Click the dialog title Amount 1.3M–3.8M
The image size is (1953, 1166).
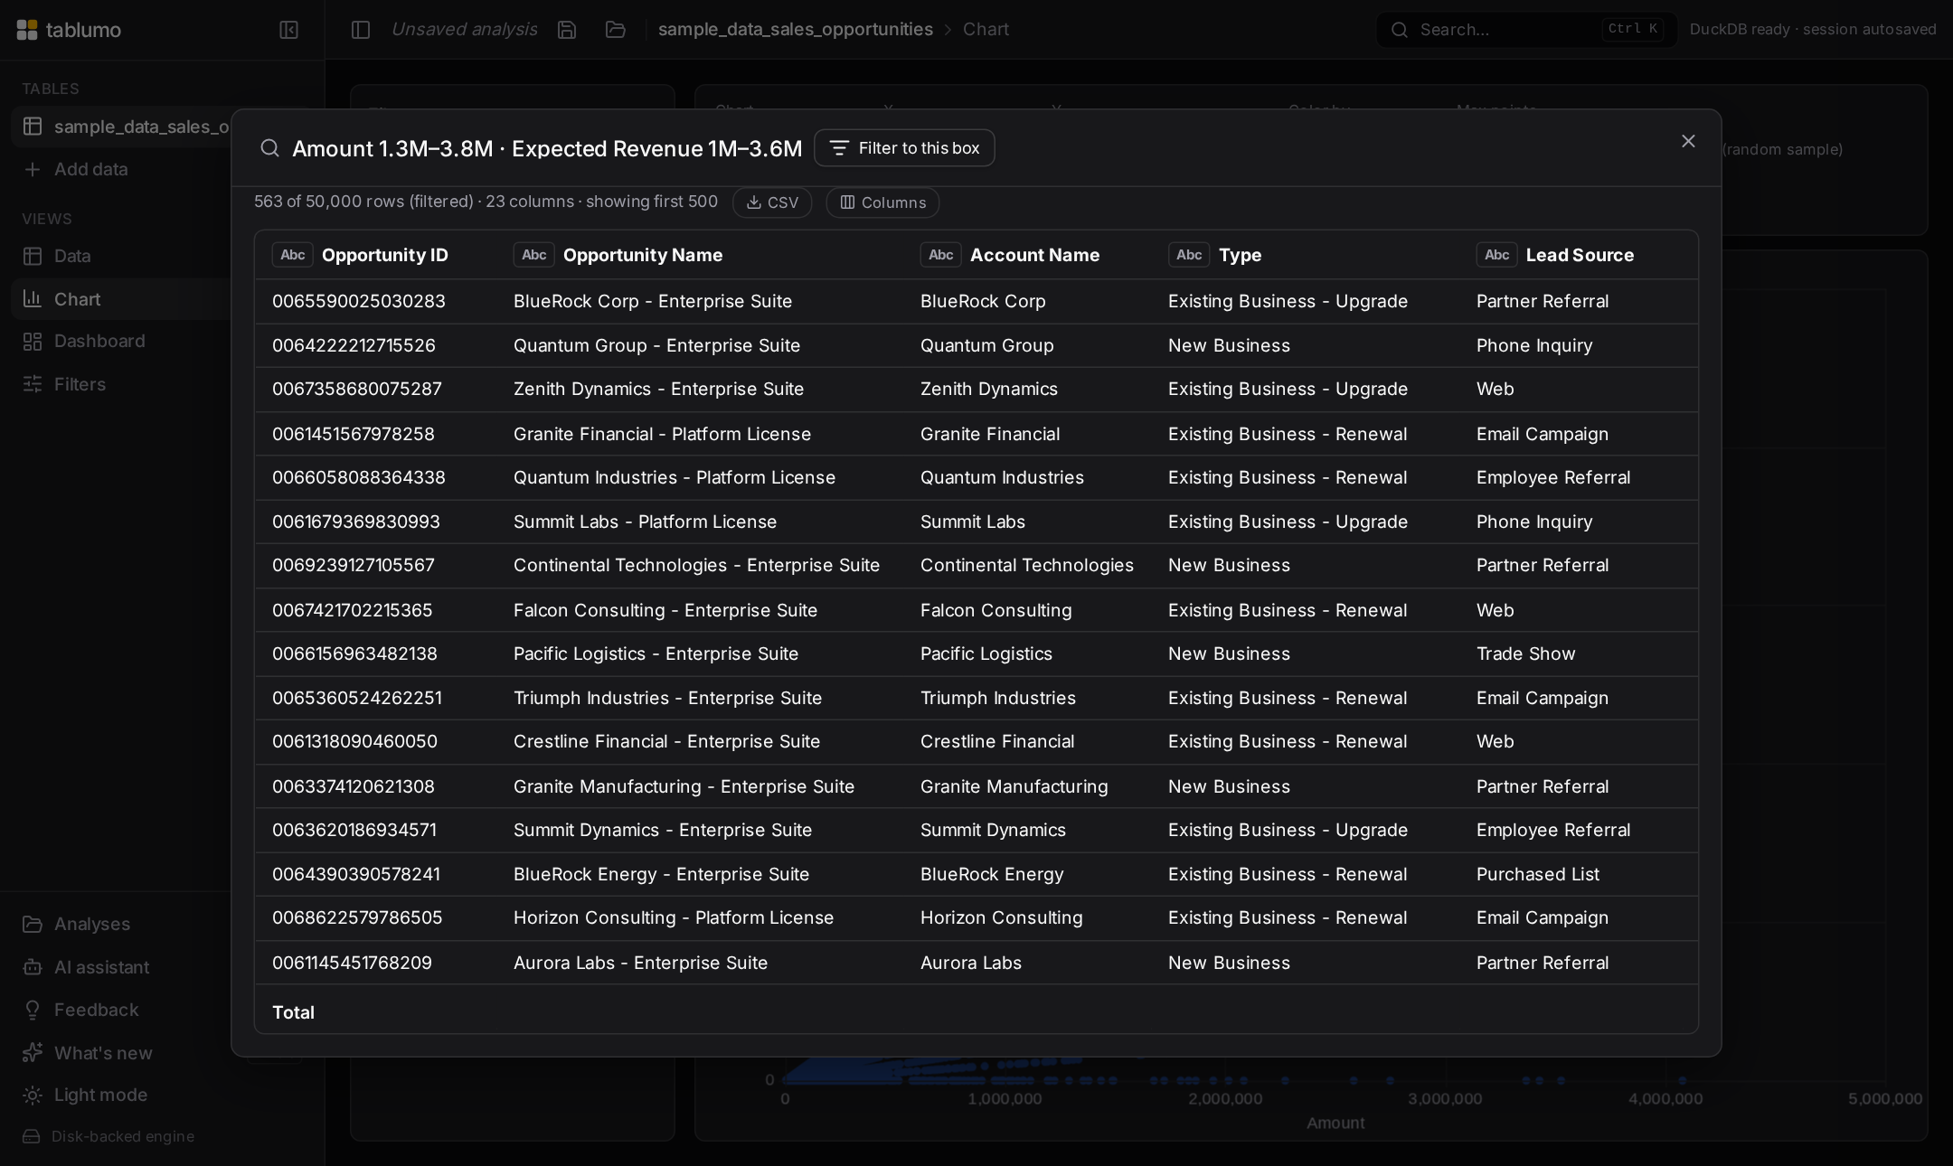pos(546,148)
